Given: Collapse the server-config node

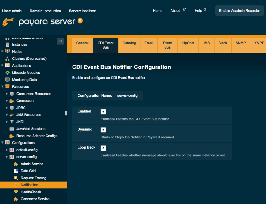Looking at the screenshot, I should click(7, 157).
